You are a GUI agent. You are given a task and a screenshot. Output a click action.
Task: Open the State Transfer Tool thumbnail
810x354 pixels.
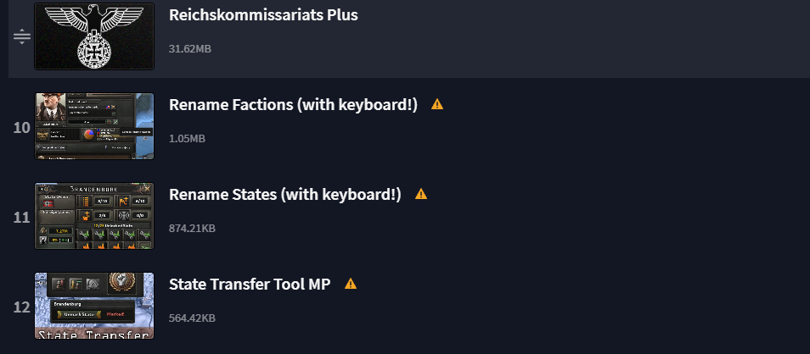tap(94, 306)
